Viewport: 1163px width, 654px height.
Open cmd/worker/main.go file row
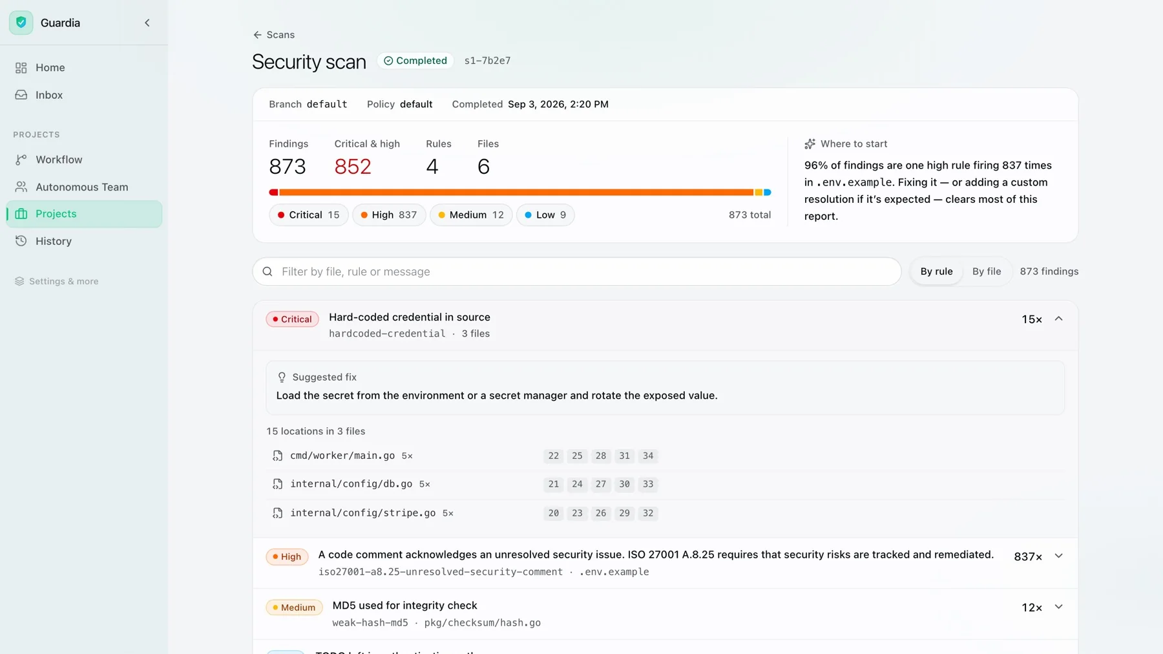click(665, 456)
